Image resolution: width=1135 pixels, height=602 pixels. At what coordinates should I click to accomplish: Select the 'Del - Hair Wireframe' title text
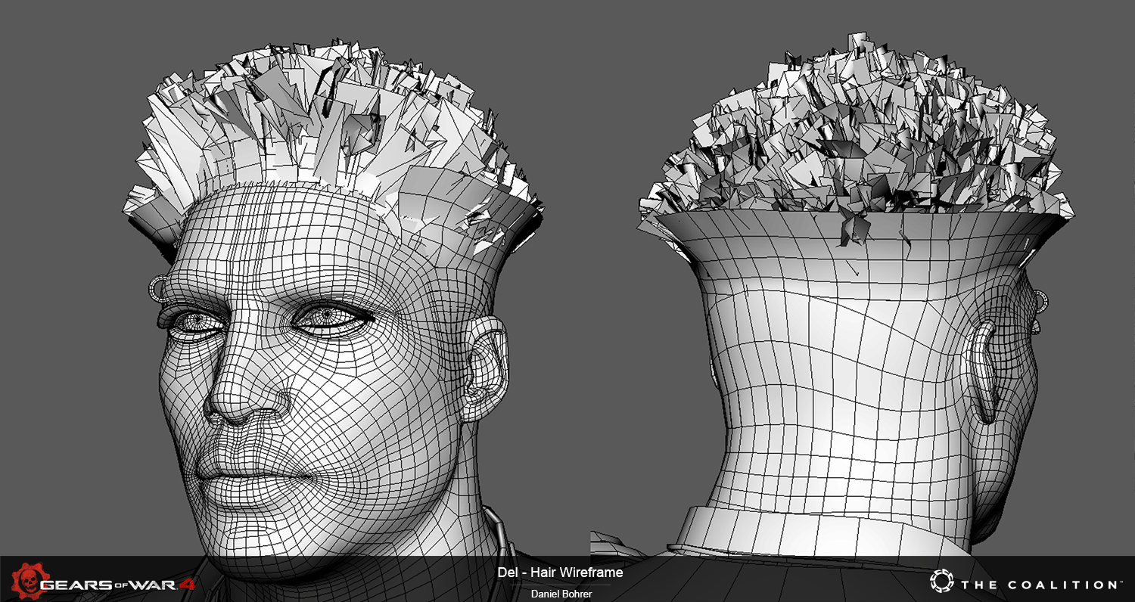click(x=561, y=573)
